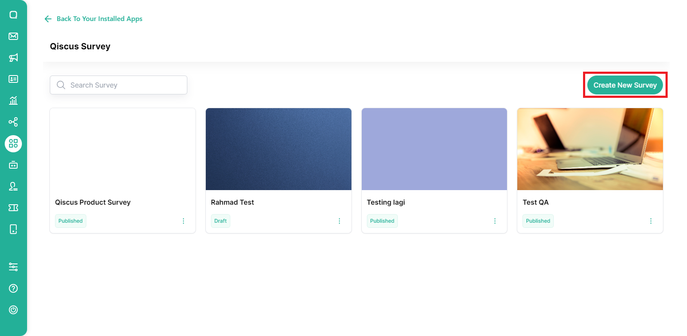Screen dimensions: 687x336
Task: Open the envelope mail sidebar icon
Action: point(13,36)
